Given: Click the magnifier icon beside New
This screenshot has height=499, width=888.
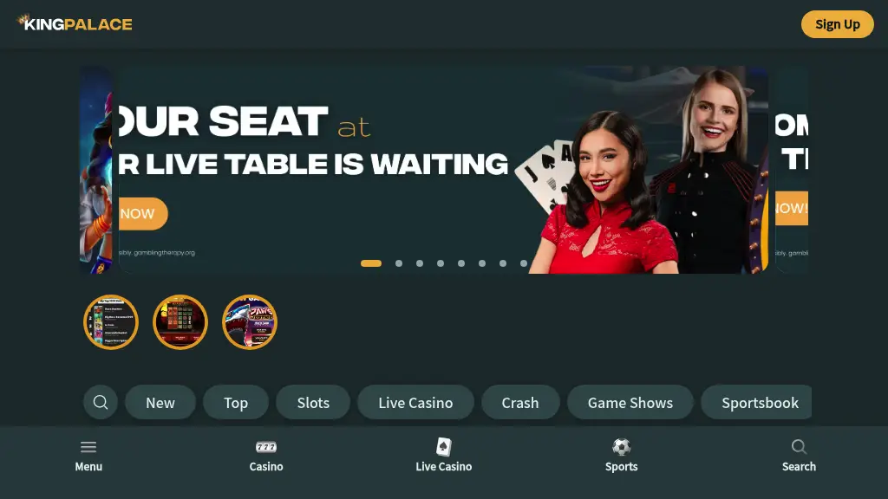Looking at the screenshot, I should pos(101,402).
